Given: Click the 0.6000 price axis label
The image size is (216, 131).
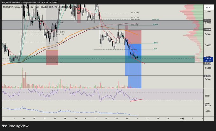Looking at the screenshot, I should point(207,45).
